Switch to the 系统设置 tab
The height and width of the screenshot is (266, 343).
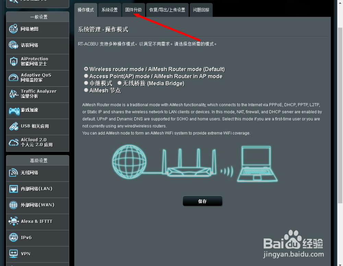[x=109, y=10]
